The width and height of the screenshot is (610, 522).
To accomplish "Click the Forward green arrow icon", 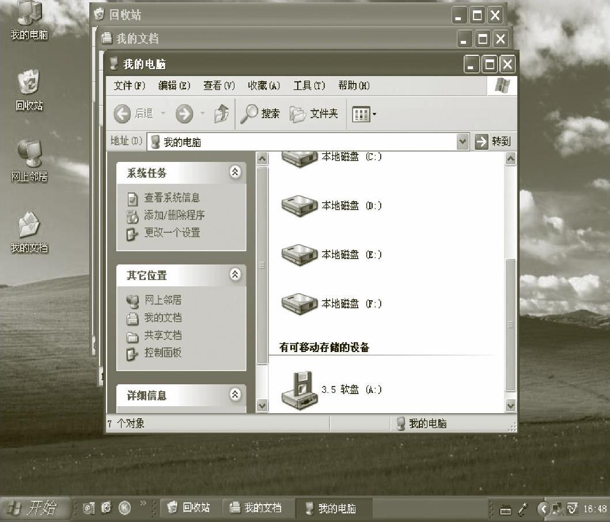I will [184, 114].
